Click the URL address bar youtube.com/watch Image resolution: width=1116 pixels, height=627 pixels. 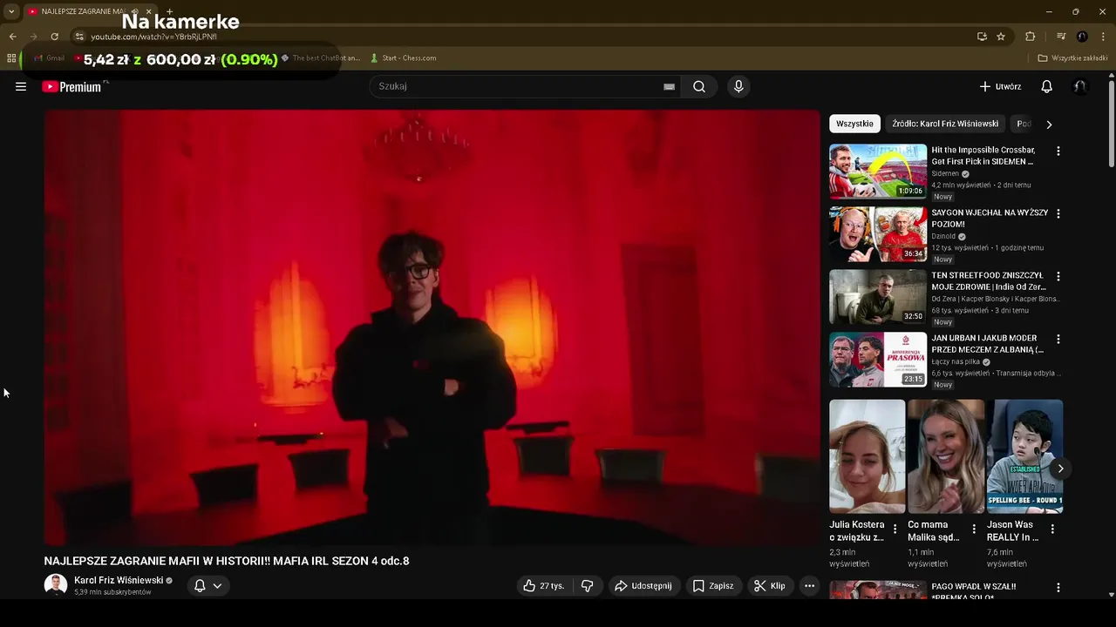tap(154, 37)
